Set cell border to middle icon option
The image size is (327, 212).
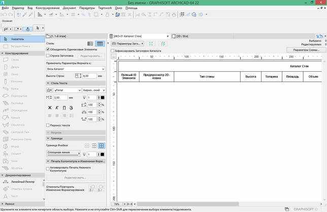point(94,146)
